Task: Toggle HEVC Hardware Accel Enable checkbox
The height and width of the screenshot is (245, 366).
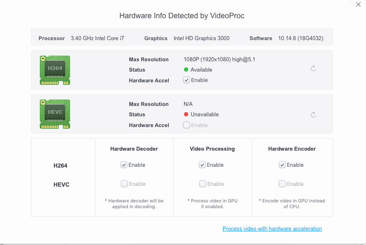Action: [x=186, y=125]
